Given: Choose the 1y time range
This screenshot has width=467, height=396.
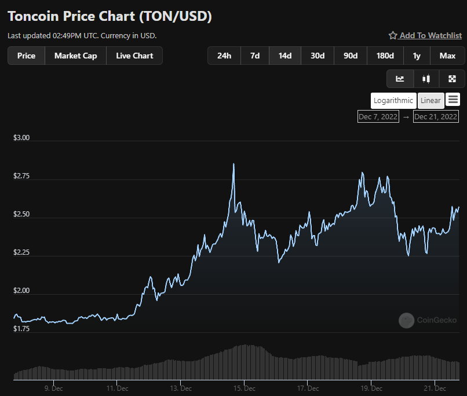Looking at the screenshot, I should point(417,56).
